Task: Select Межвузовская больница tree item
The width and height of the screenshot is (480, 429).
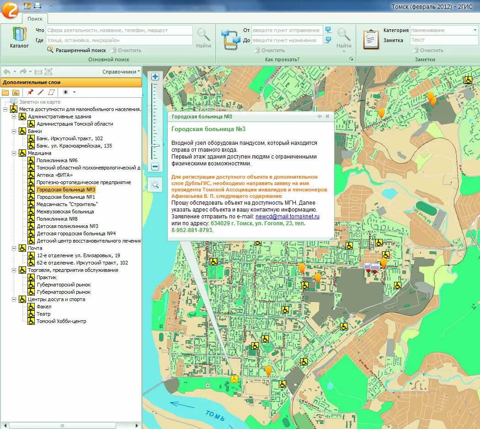Action: click(x=65, y=212)
